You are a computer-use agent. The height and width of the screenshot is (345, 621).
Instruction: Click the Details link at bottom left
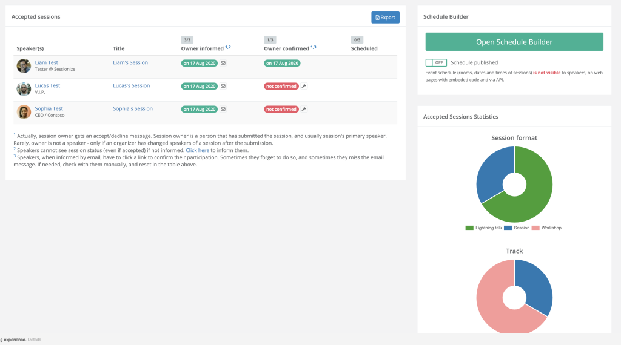(35, 340)
